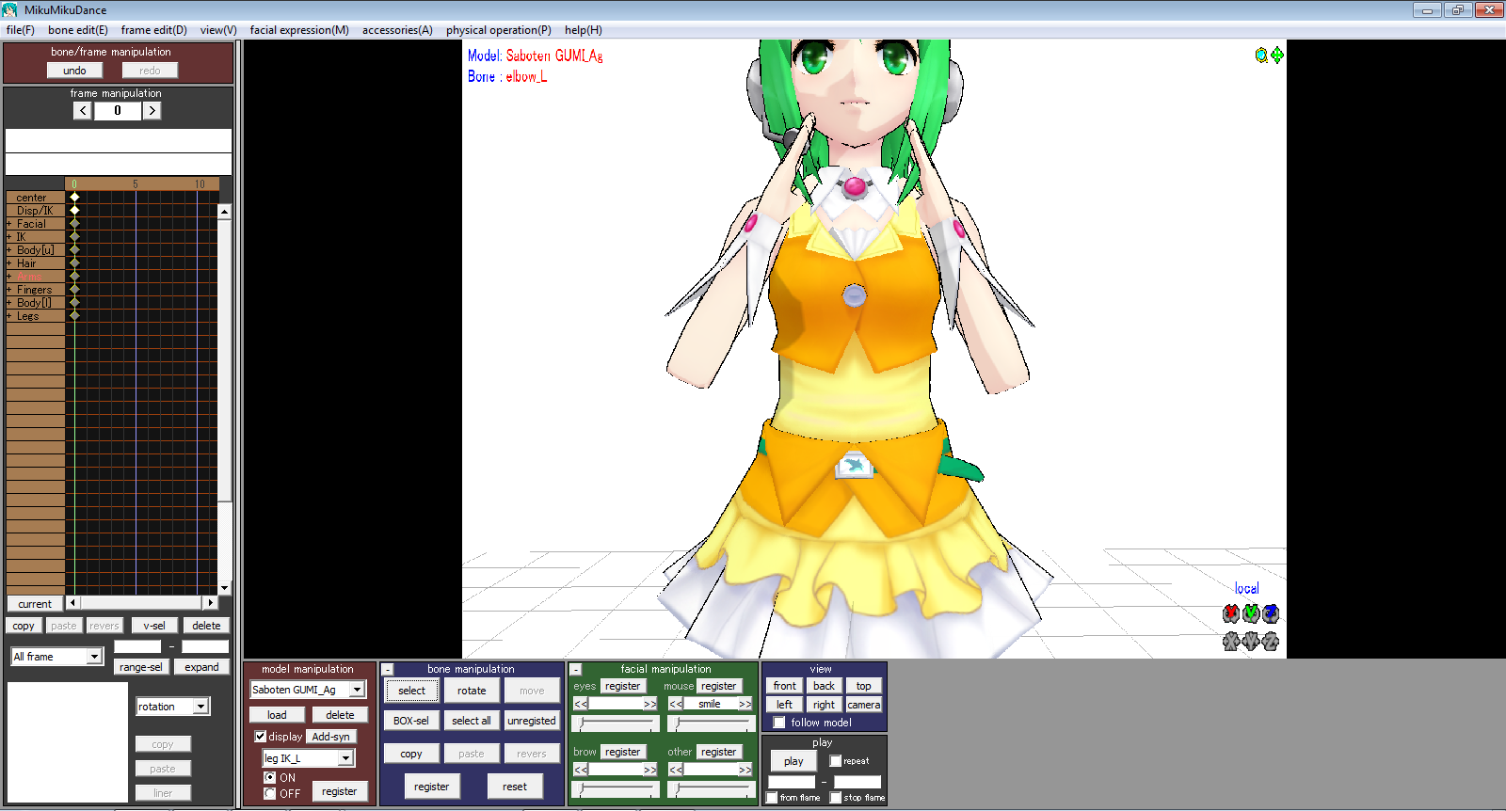Open the model selection dropdown Saboten GUMI_Ag
Viewport: 1506px width, 811px height.
pos(358,690)
